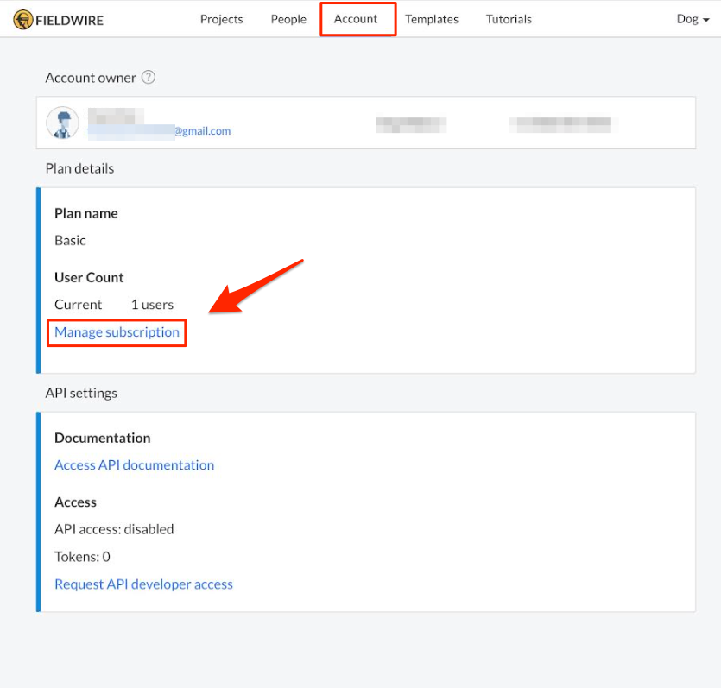
Task: Open the People tab
Action: pos(288,19)
